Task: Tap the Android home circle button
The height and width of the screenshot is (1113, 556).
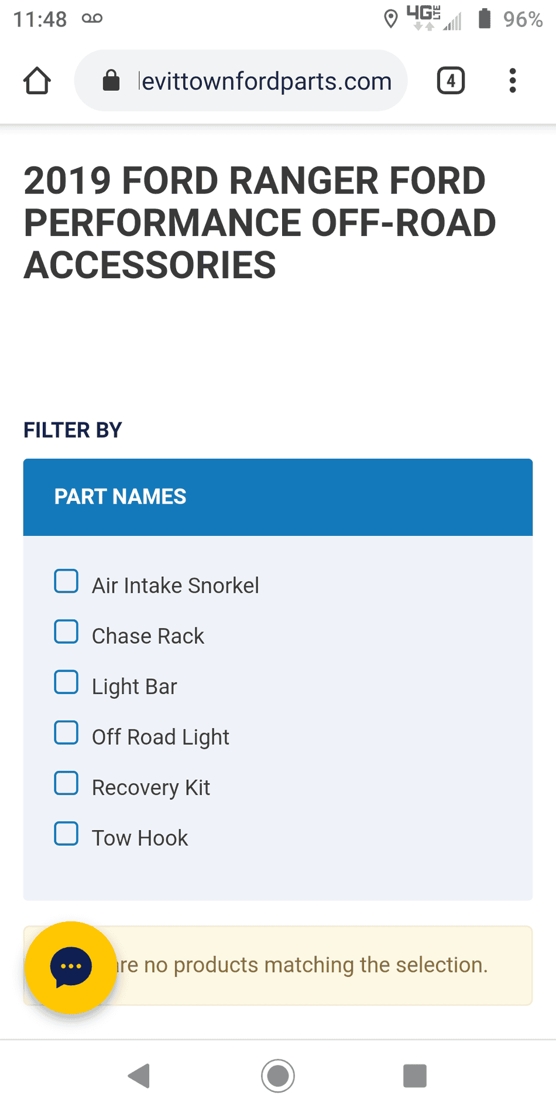Action: click(x=278, y=1076)
